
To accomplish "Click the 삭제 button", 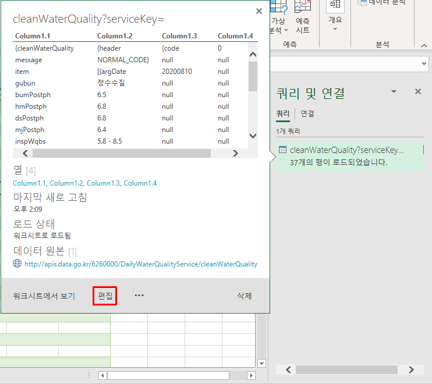I will point(245,296).
